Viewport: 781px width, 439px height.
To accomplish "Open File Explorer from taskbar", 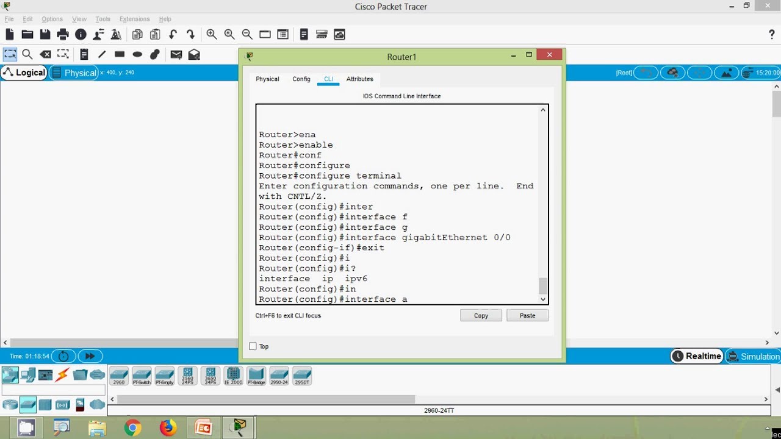I will 97,428.
